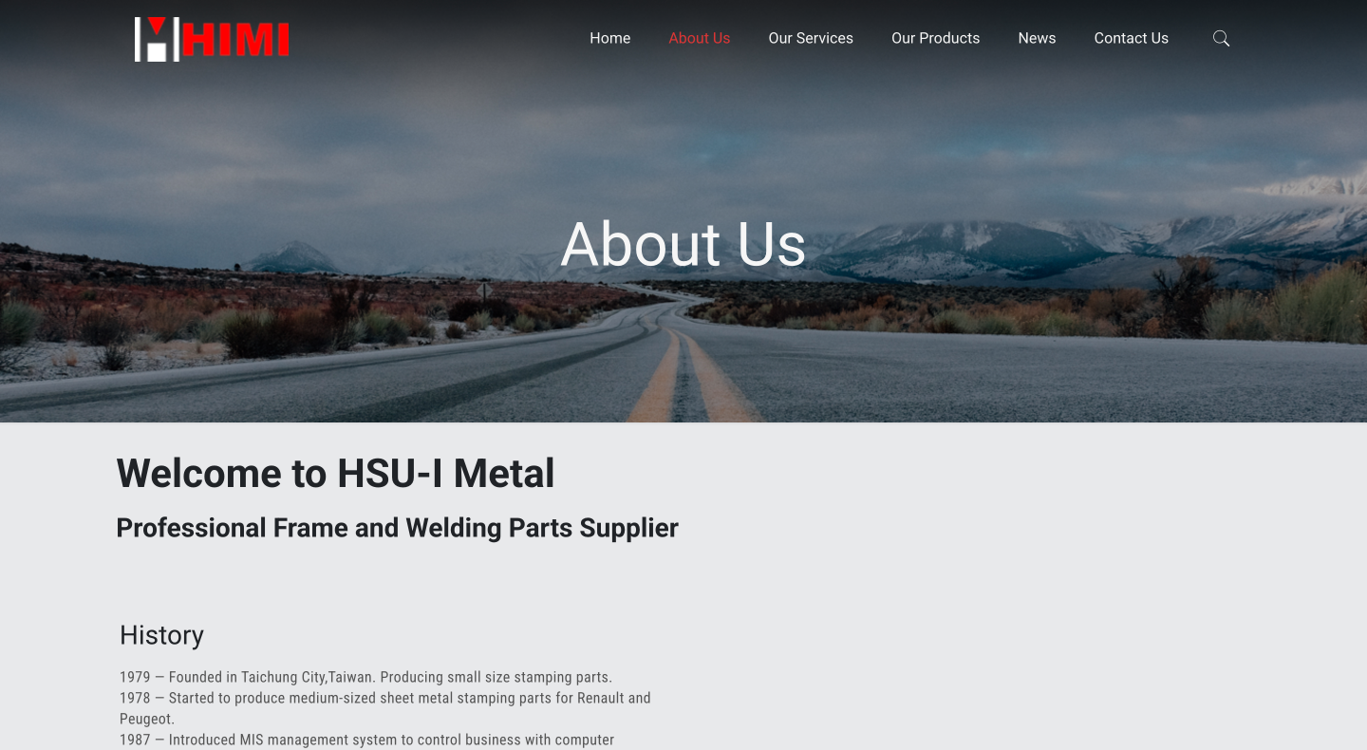Go to the Home page

(609, 38)
